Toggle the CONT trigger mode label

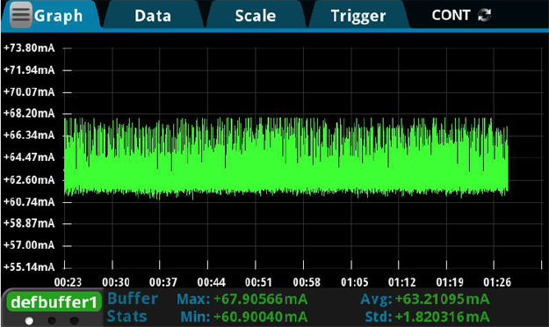pyautogui.click(x=451, y=15)
